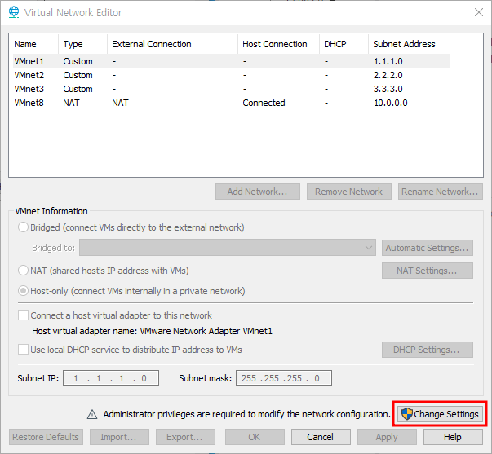Check Connect a host virtual adapter
The width and height of the screenshot is (492, 454).
coord(23,315)
